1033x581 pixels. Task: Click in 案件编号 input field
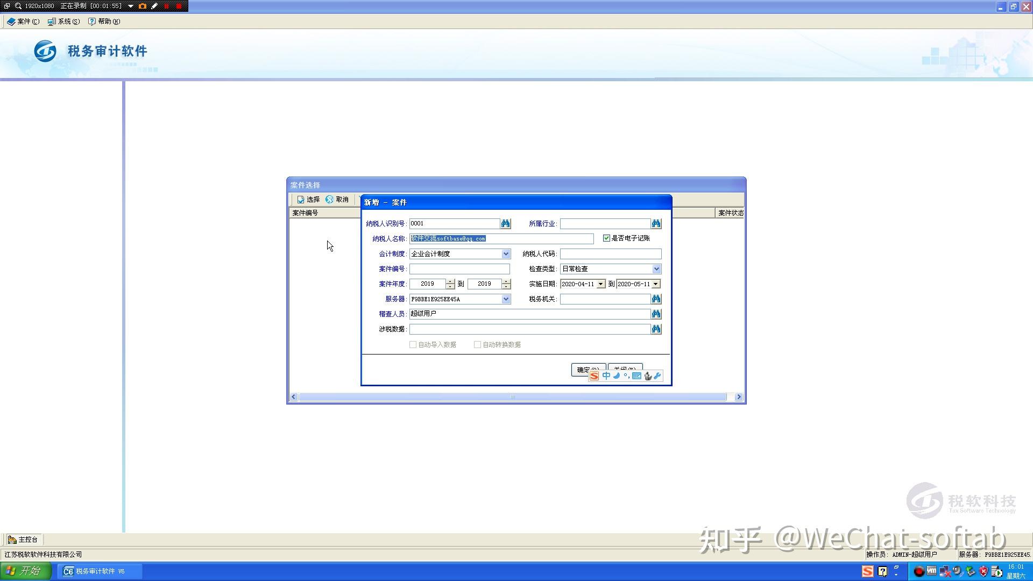tap(459, 269)
